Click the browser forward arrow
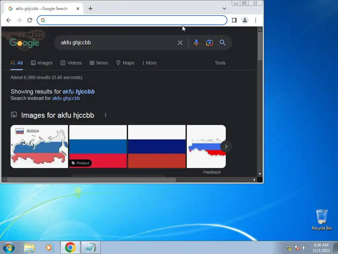Screen dimensions: 338x254 [19, 20]
